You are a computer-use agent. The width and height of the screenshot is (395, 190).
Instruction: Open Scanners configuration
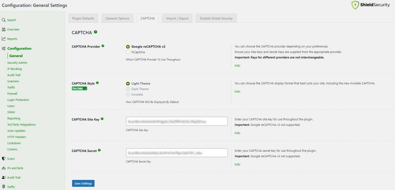[x=13, y=81]
